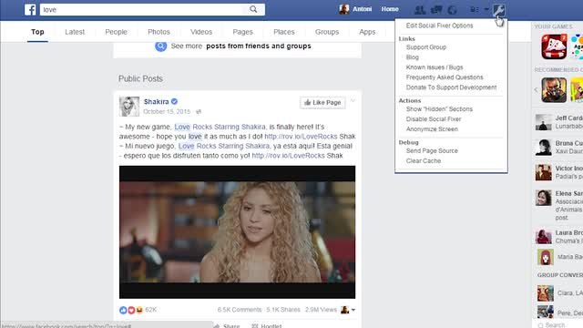Viewport: 583px width, 328px height.
Task: Click the see more posts search icon
Action: [x=160, y=46]
